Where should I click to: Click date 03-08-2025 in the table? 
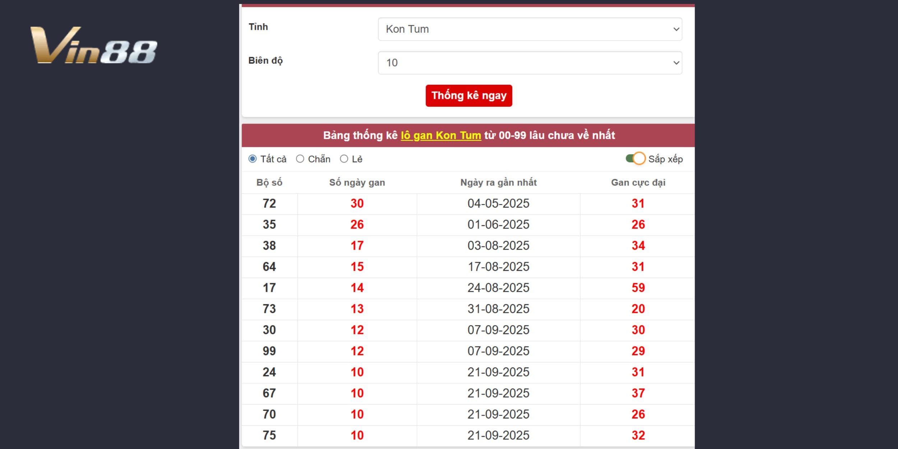tap(498, 246)
